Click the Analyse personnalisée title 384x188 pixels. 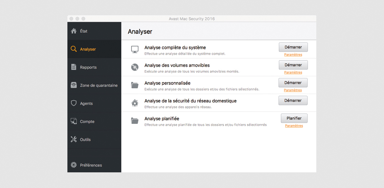168,83
